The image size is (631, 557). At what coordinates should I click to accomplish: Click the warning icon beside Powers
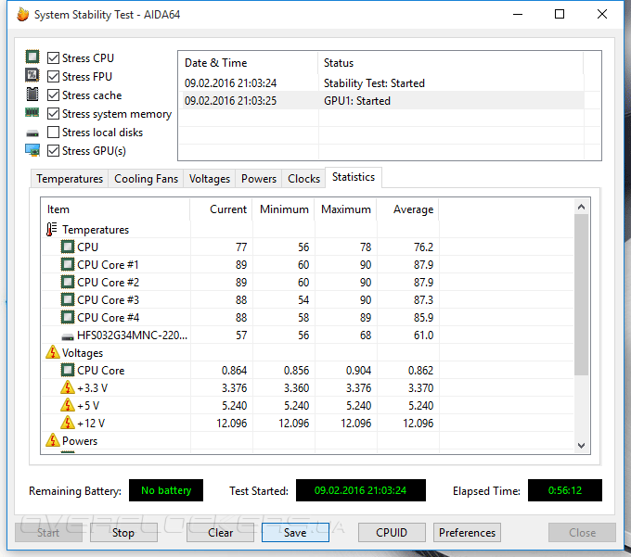tap(53, 440)
